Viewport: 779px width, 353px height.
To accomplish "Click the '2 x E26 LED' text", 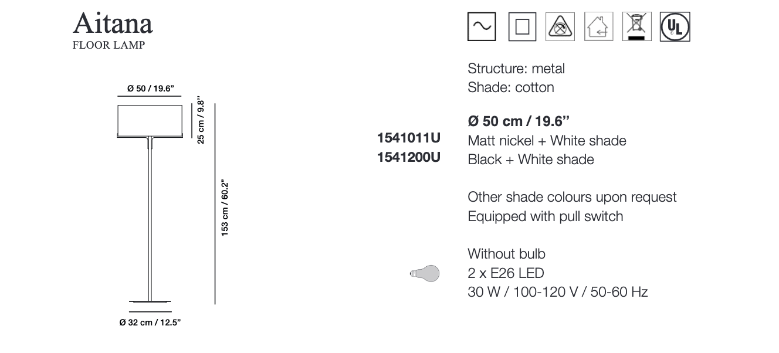I will point(506,273).
